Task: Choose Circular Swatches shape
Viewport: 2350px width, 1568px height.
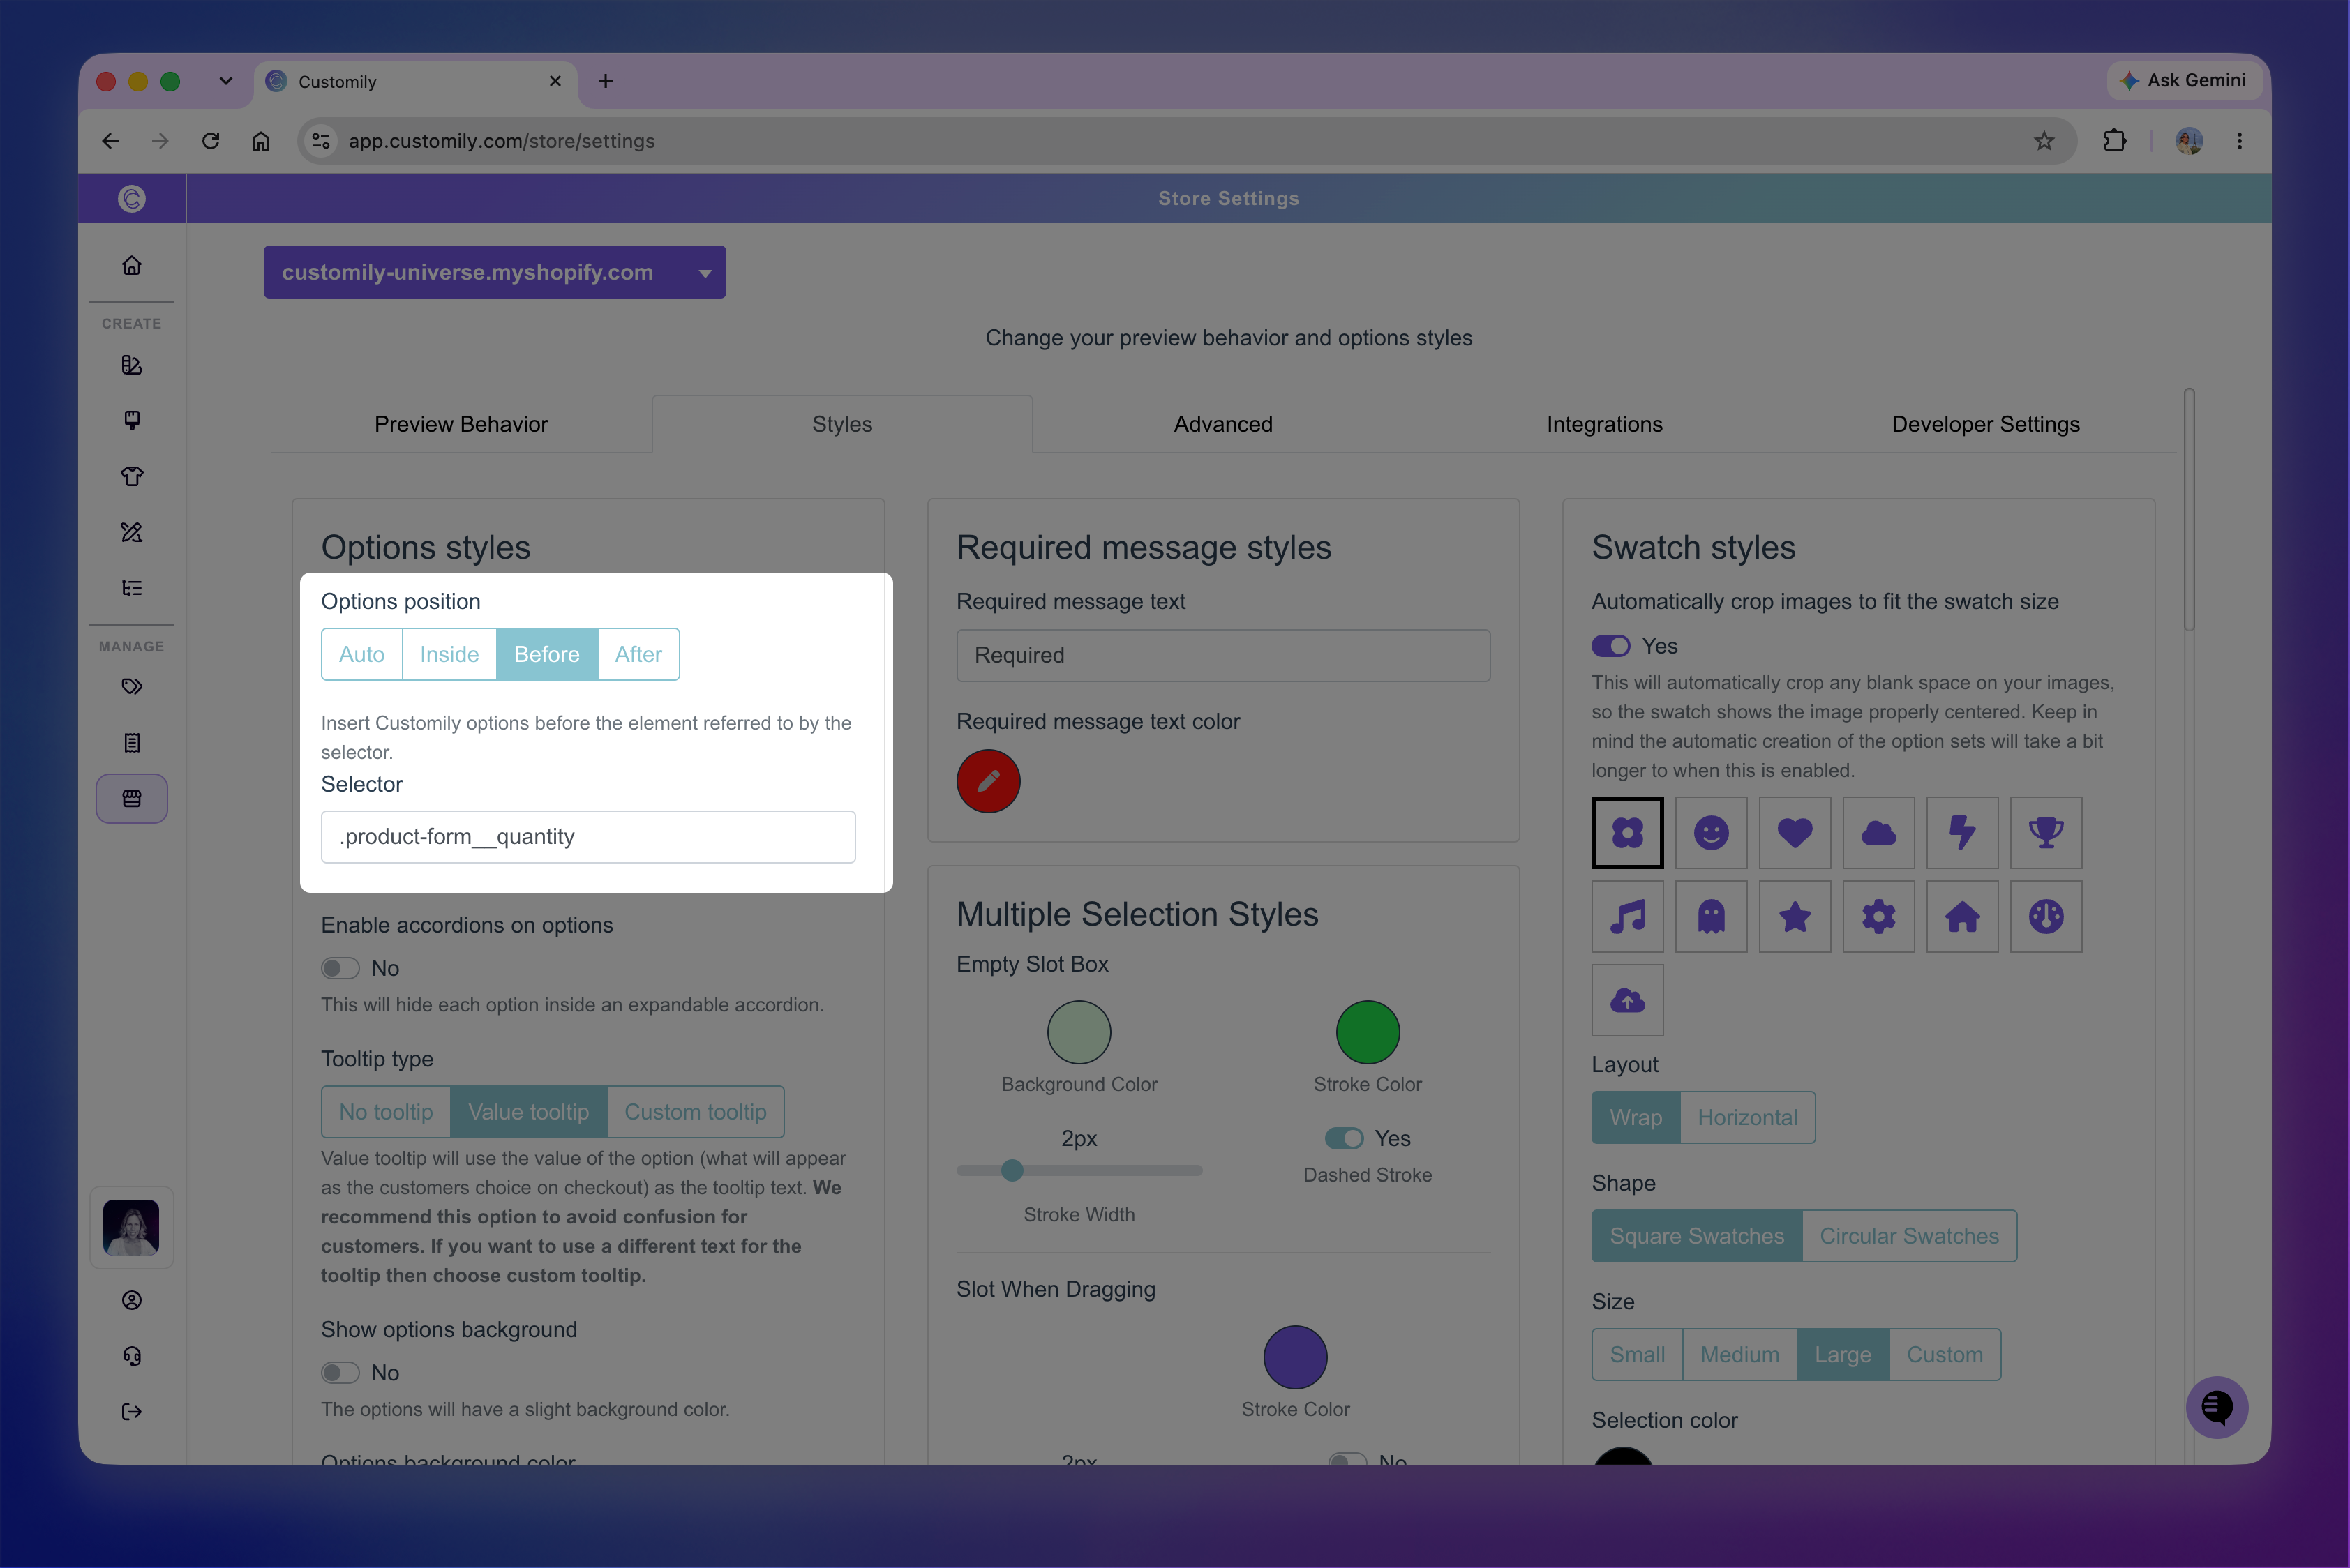Action: (1909, 1236)
